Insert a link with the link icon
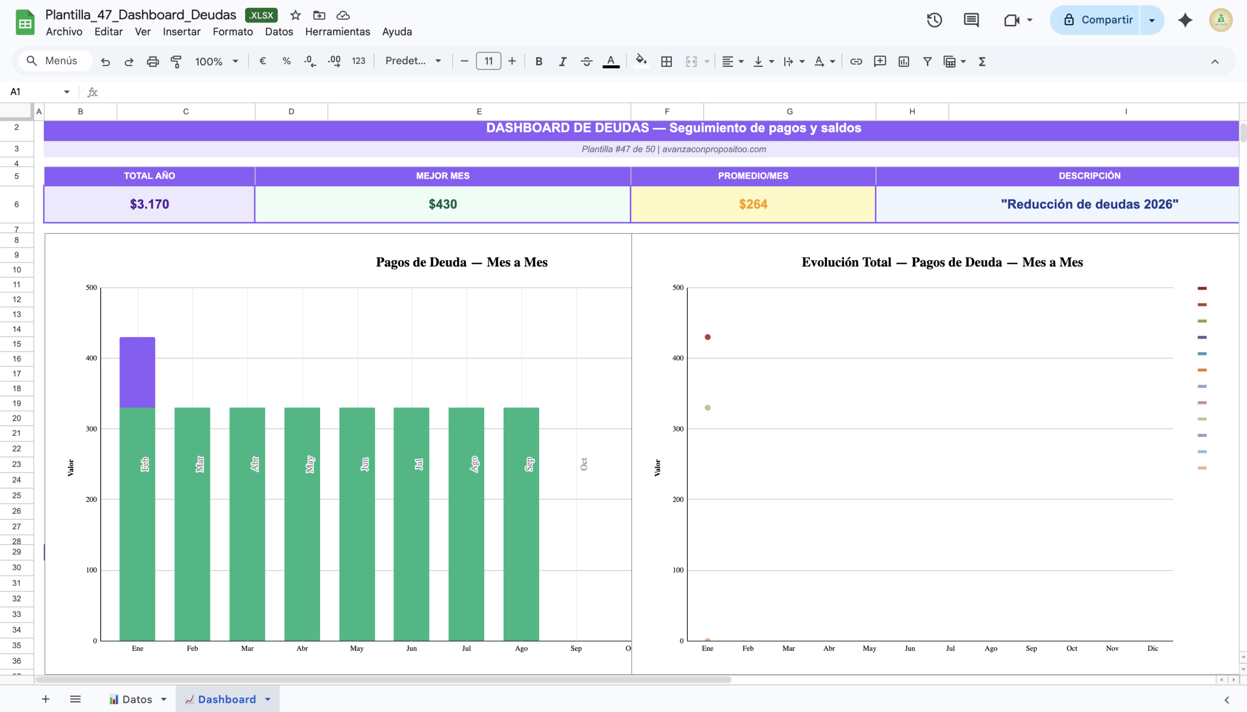This screenshot has width=1247, height=712. click(856, 61)
